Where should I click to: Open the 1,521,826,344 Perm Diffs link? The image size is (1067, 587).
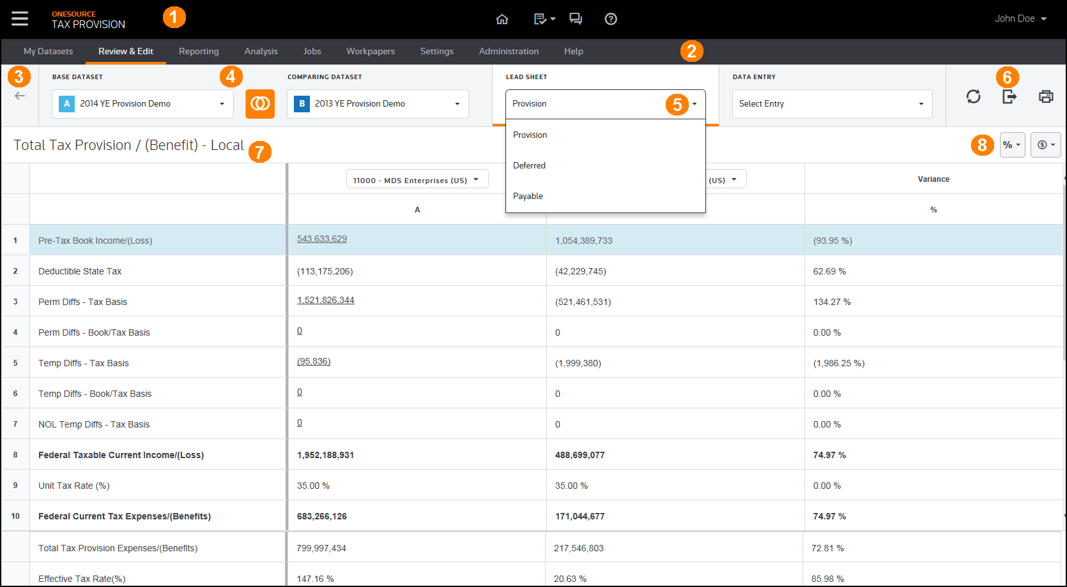tap(326, 300)
